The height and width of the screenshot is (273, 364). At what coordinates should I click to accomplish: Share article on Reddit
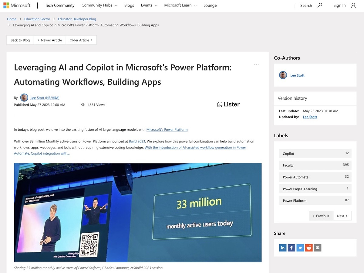coord(309,248)
